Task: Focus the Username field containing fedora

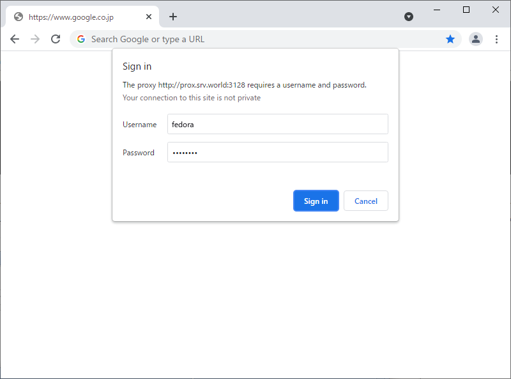Action: click(278, 124)
